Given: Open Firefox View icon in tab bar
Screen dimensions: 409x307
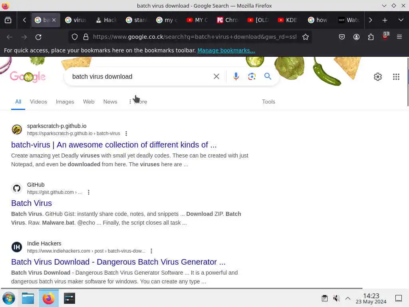Looking at the screenshot, I should pyautogui.click(x=8, y=20).
